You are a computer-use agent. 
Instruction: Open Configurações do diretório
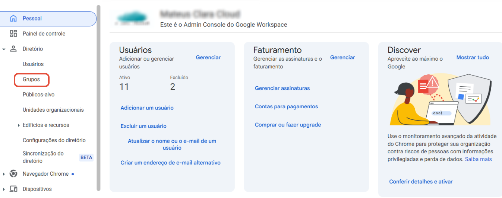(x=54, y=140)
